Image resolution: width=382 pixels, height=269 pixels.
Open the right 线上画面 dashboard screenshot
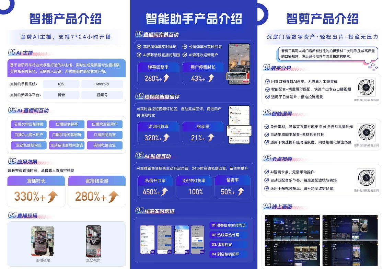[350, 241]
